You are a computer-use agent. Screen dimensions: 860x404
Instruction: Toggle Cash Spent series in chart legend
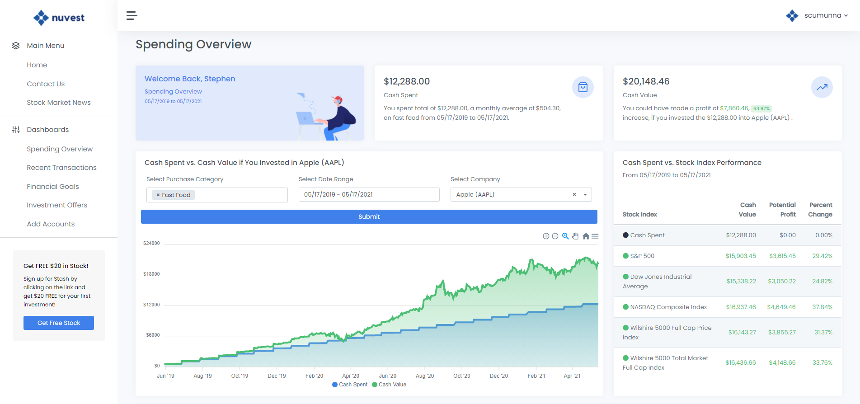[350, 385]
